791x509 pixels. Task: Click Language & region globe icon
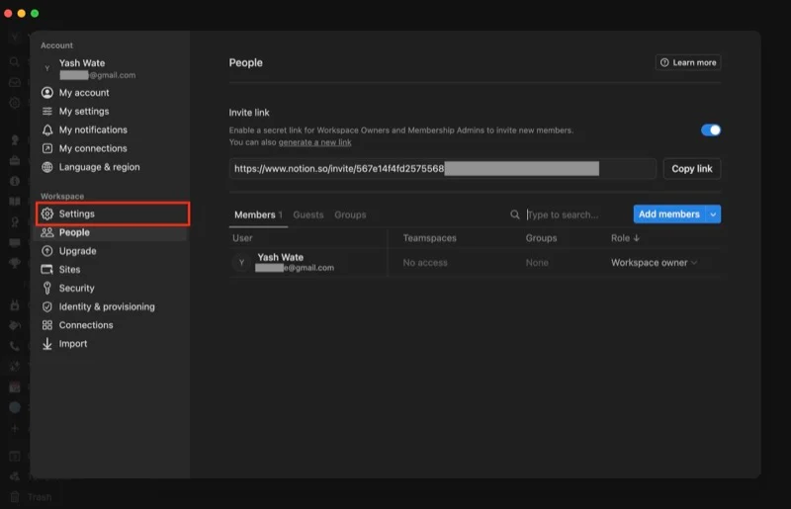pyautogui.click(x=46, y=167)
